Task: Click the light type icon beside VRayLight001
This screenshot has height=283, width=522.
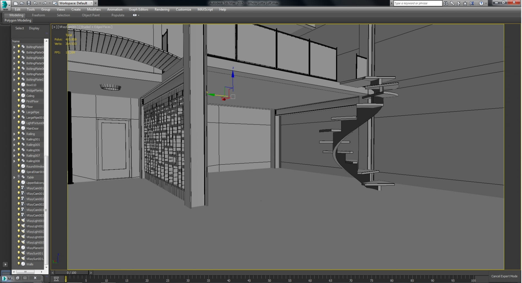Action: [x=23, y=221]
